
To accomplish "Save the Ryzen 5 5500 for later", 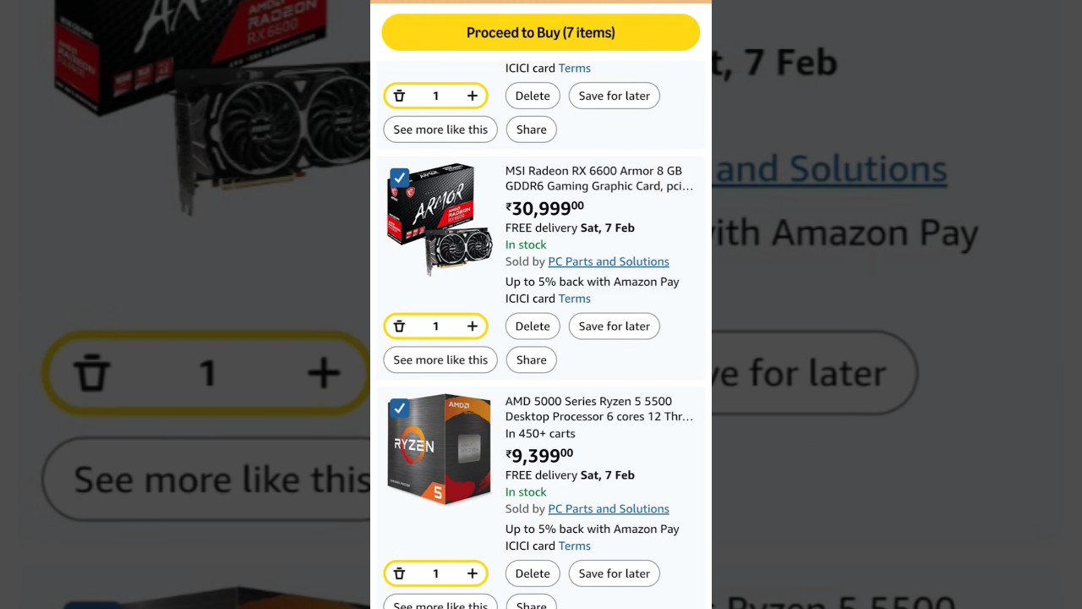I will click(614, 573).
